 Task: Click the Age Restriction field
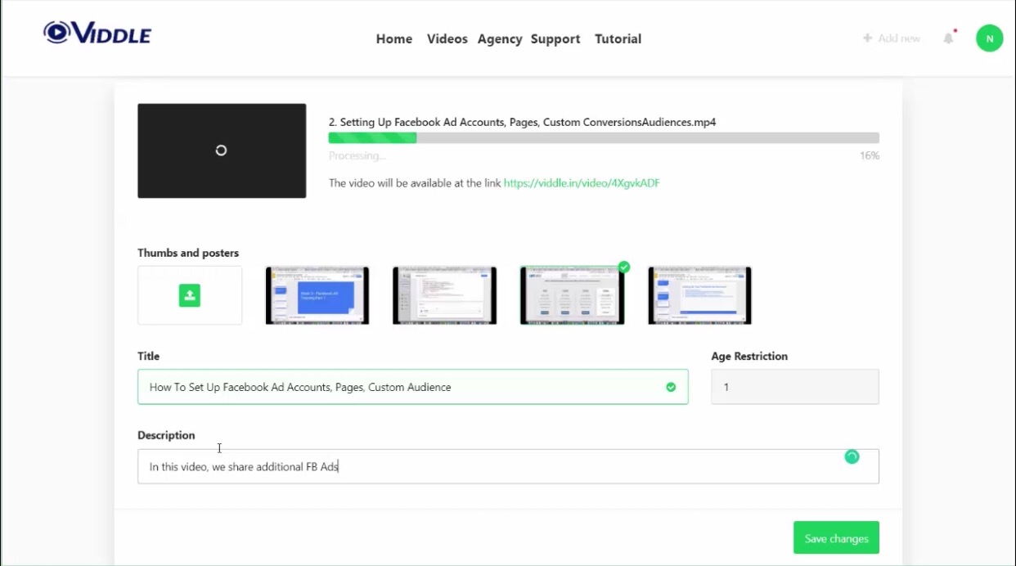pos(795,387)
